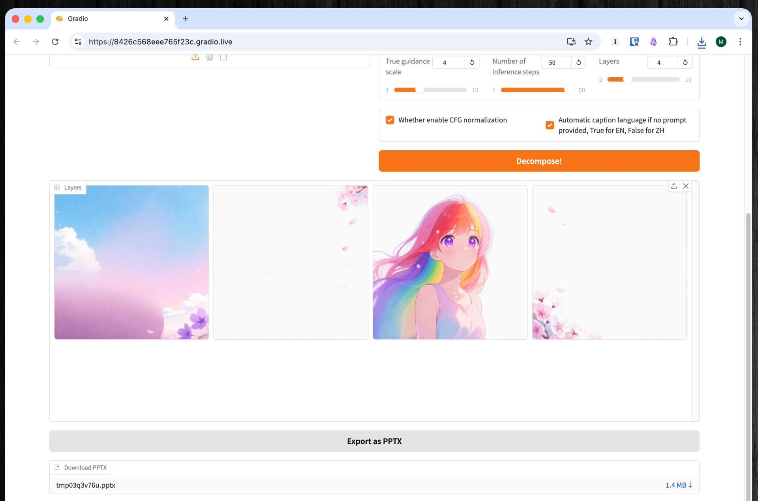Screen dimensions: 758x501
Task: Click the share icon in Layers gallery
Action: tap(674, 186)
